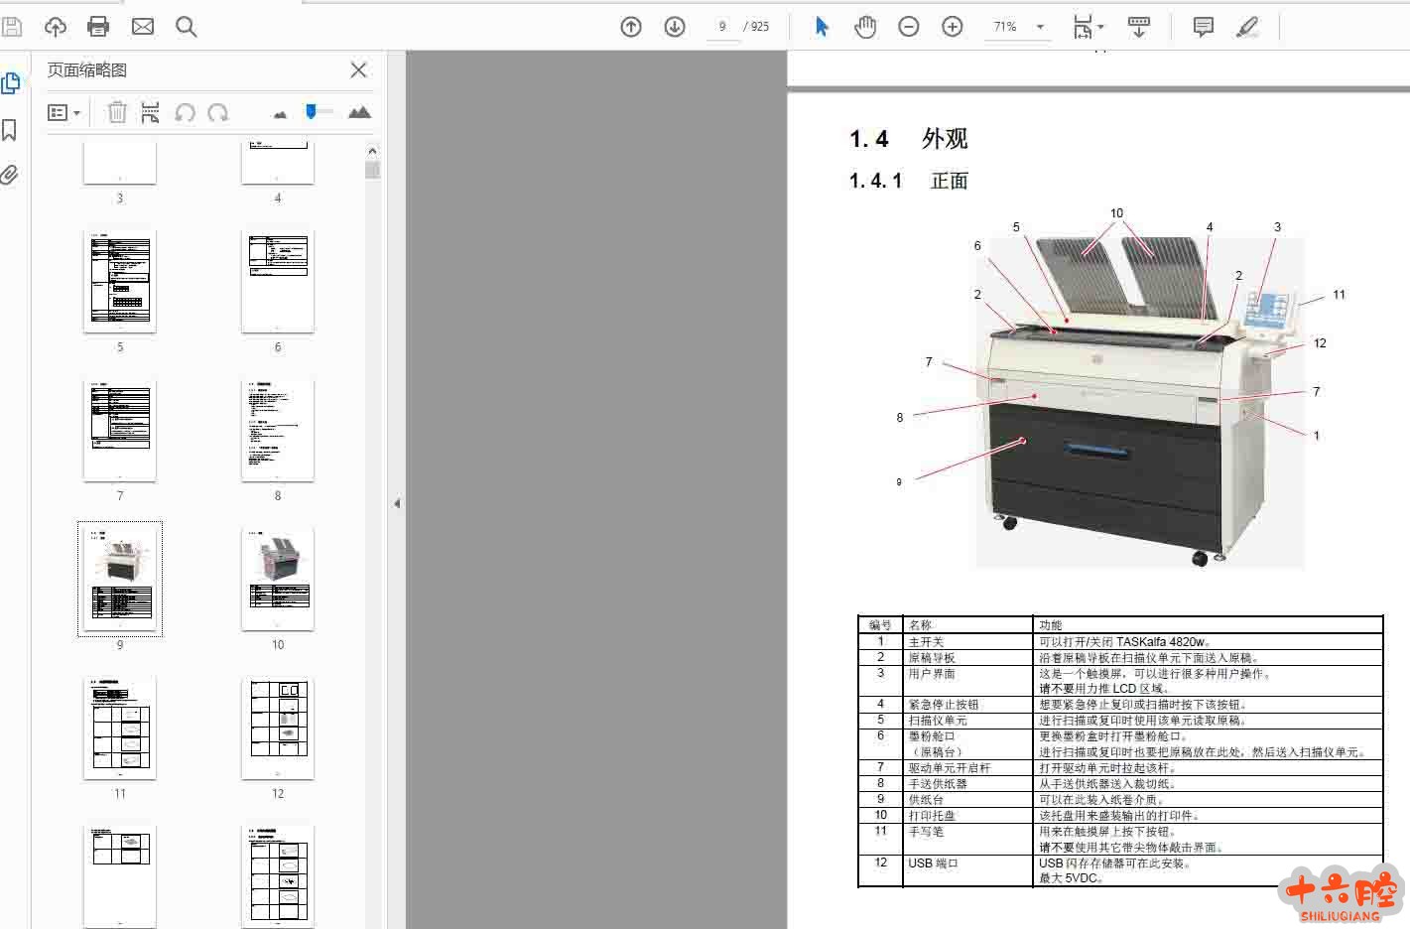Expand the thumbnail panel options menu
Screen dimensions: 1410x929
tap(64, 113)
